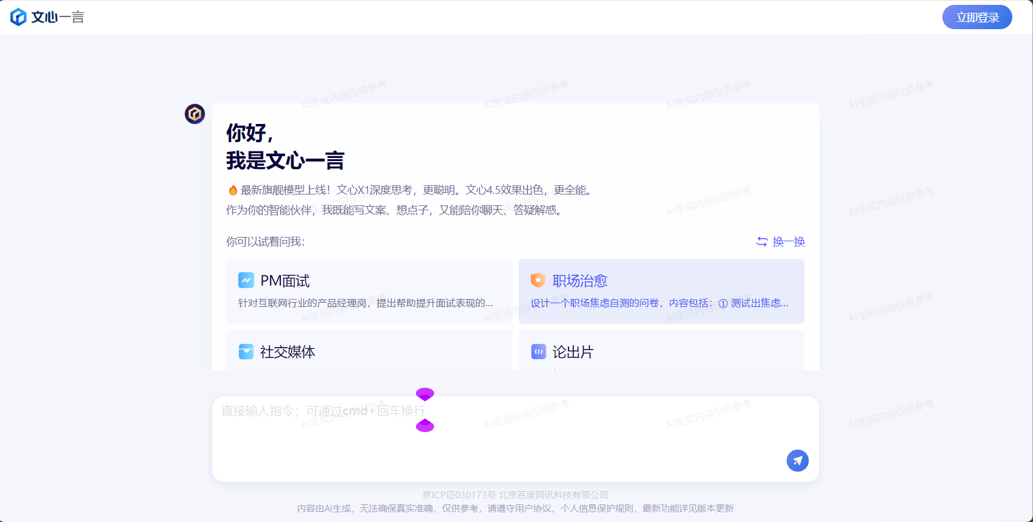This screenshot has height=522, width=1033.
Task: Click the swap arrows icon next to 换一换
Action: 762,242
